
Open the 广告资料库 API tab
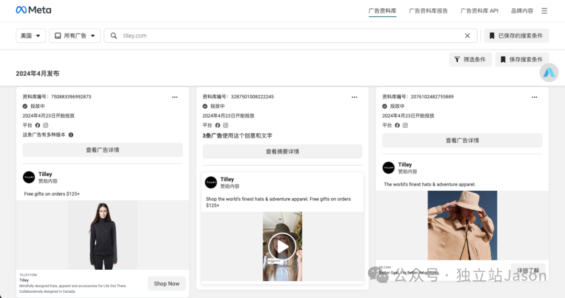pos(479,11)
